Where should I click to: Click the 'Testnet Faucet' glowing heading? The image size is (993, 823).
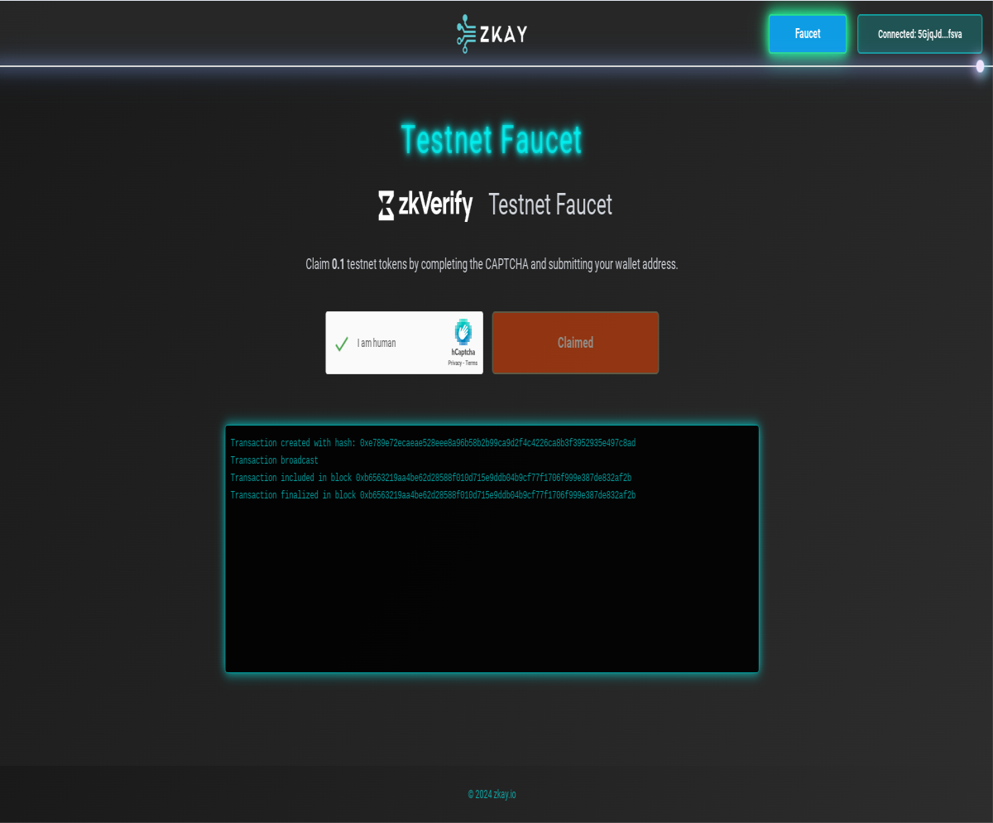click(x=492, y=139)
